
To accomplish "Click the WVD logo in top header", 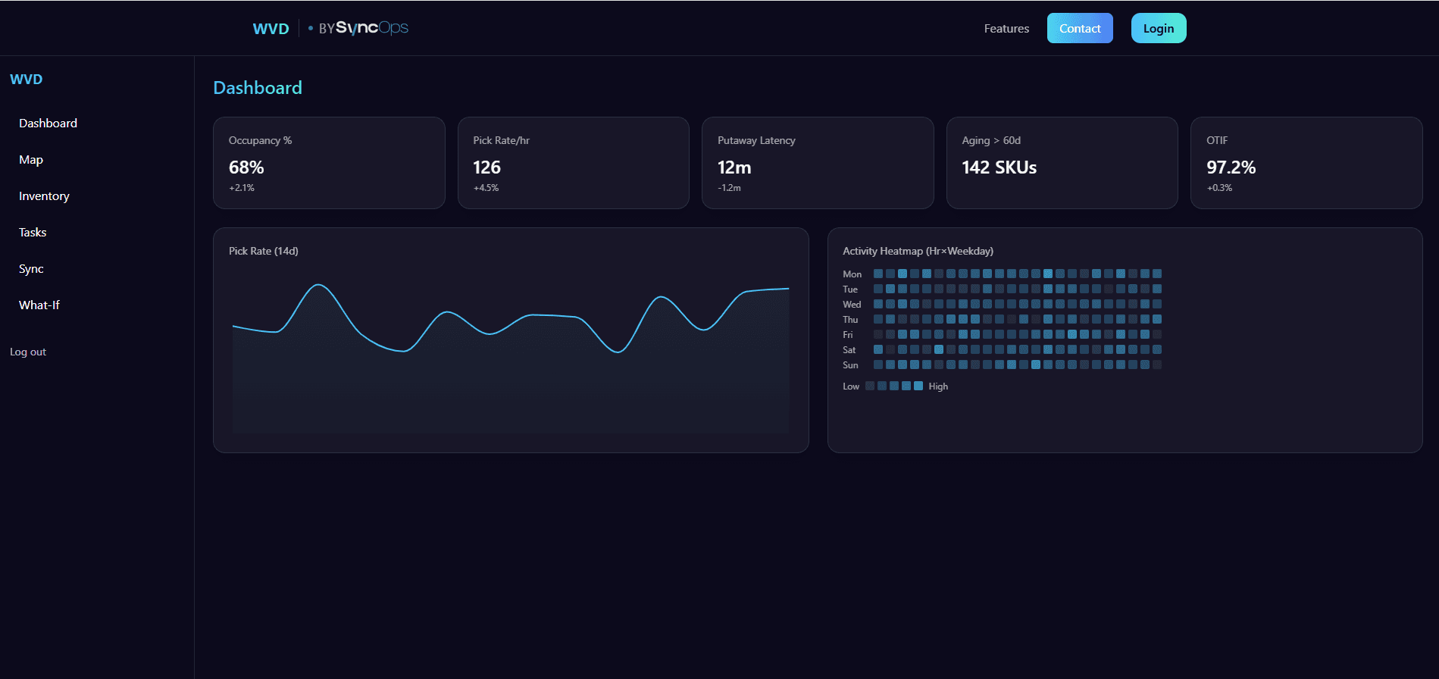I will pyautogui.click(x=271, y=29).
